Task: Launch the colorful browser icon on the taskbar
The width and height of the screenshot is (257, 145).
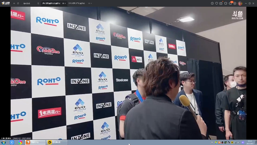Action: 20,142
